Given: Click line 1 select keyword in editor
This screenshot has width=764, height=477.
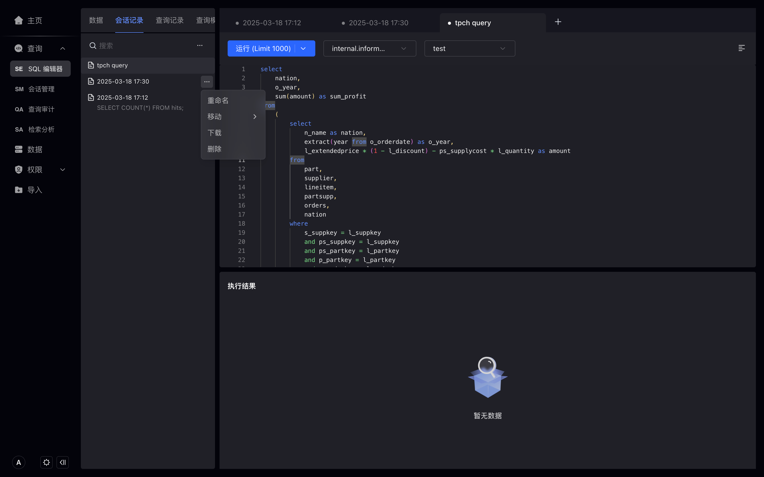Looking at the screenshot, I should pyautogui.click(x=271, y=69).
